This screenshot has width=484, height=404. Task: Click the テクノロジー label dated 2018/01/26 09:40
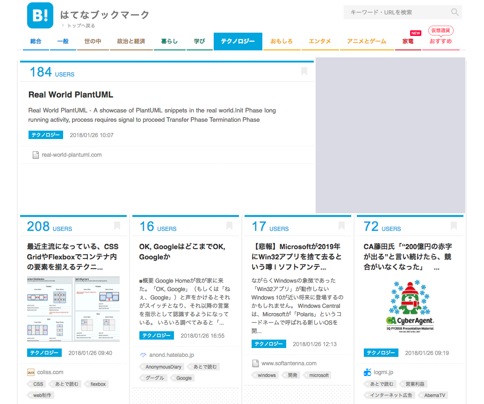(x=44, y=353)
